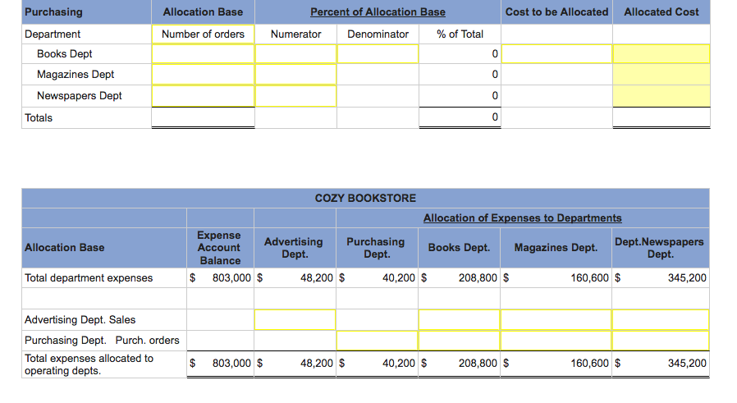
Task: Click Purchasing Dept. Purch. orders row label
Action: point(102,341)
